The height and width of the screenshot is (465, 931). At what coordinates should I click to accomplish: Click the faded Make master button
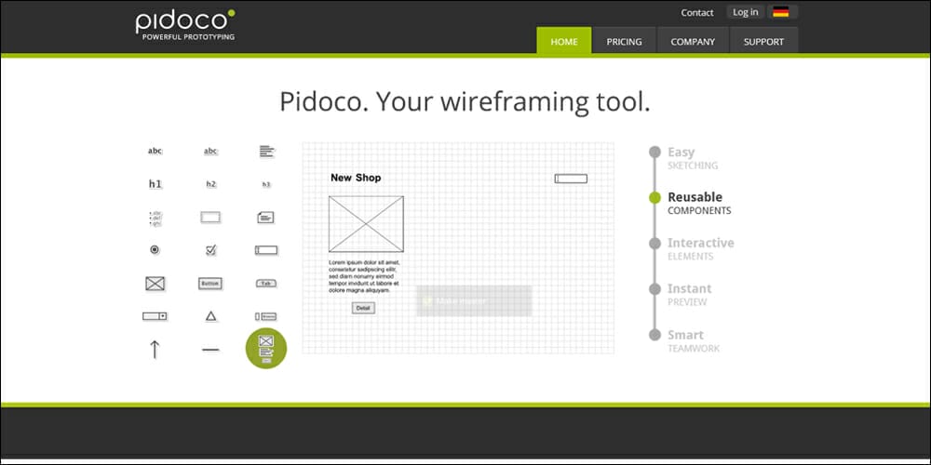(474, 300)
